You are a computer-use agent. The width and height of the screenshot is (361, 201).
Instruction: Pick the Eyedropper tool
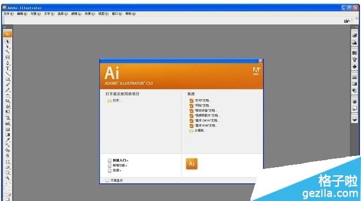tap(8, 140)
